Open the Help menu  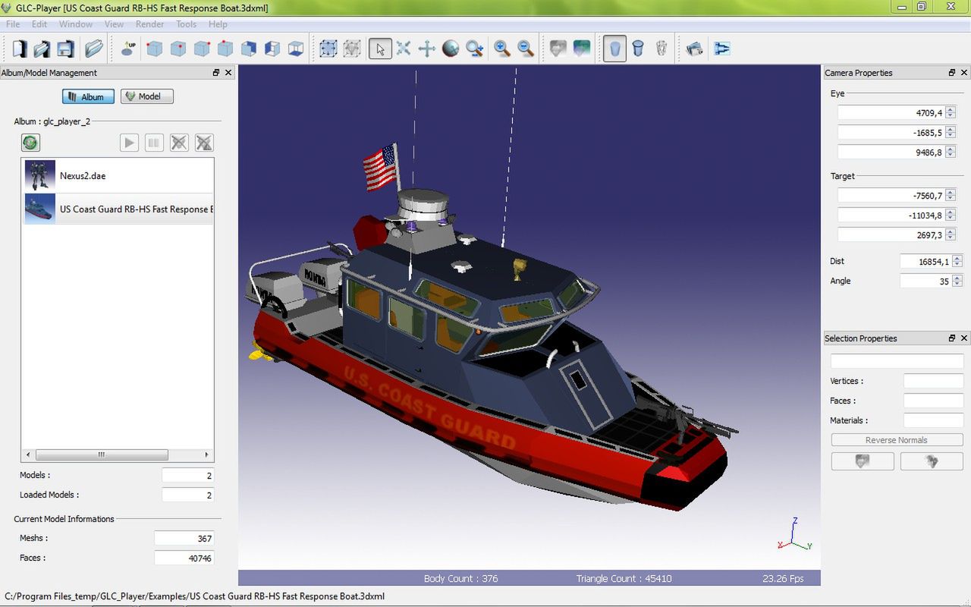coord(218,24)
